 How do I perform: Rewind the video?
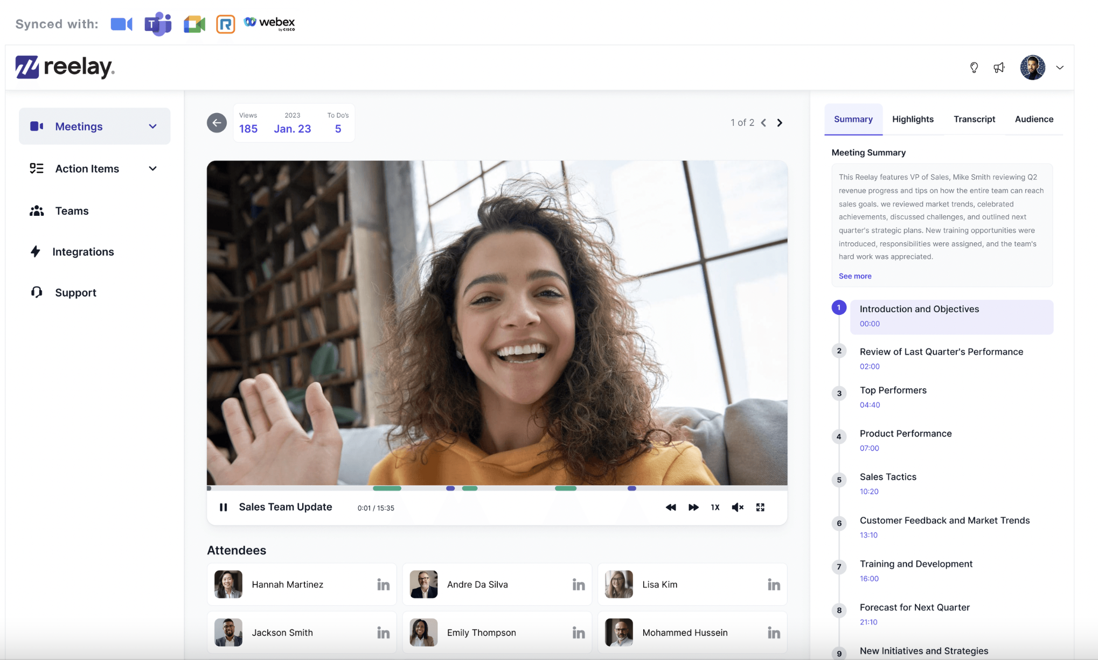tap(671, 507)
